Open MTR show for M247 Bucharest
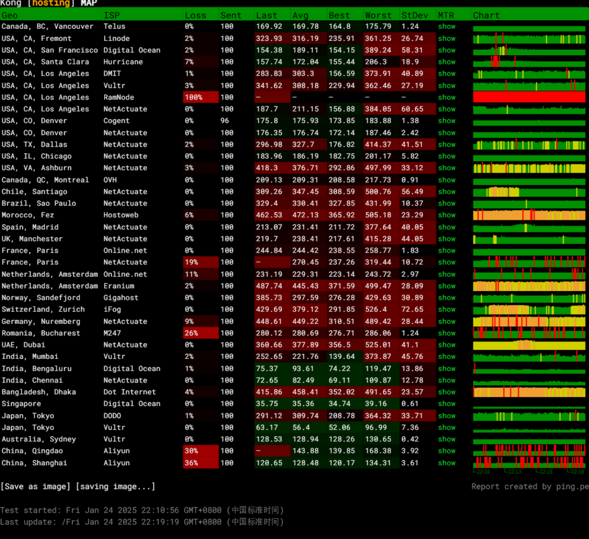 point(446,333)
